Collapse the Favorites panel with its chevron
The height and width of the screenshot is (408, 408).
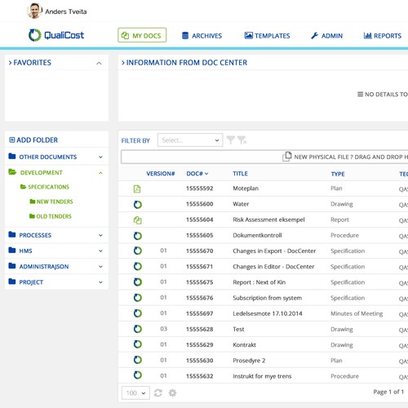coord(99,63)
